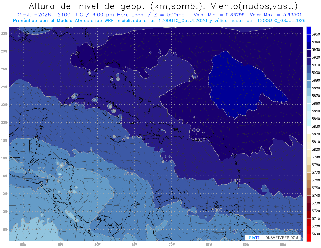Click the '5950' color scale label
321x248 pixels.
coord(316,34)
